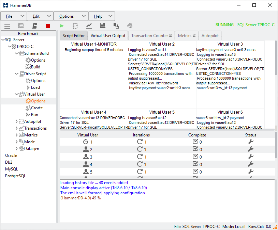Open the Options dropdown menu

pyautogui.click(x=71, y=16)
